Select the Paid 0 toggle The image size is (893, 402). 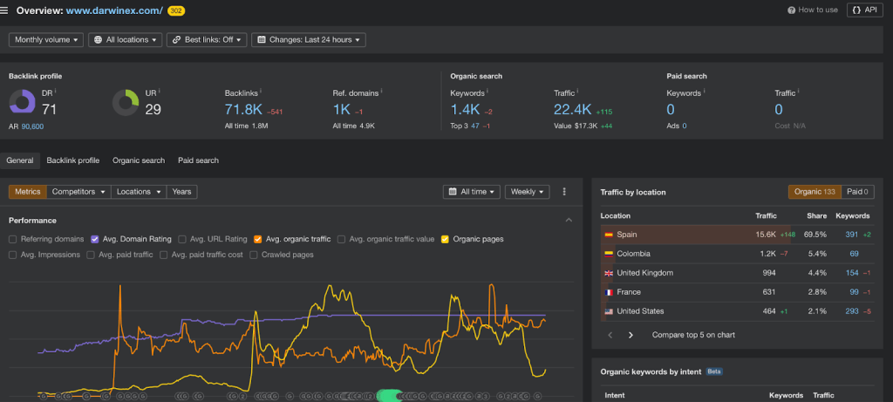tap(857, 192)
